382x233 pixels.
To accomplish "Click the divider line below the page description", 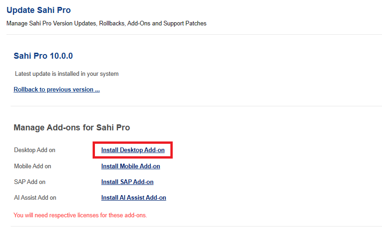I will pos(194,34).
